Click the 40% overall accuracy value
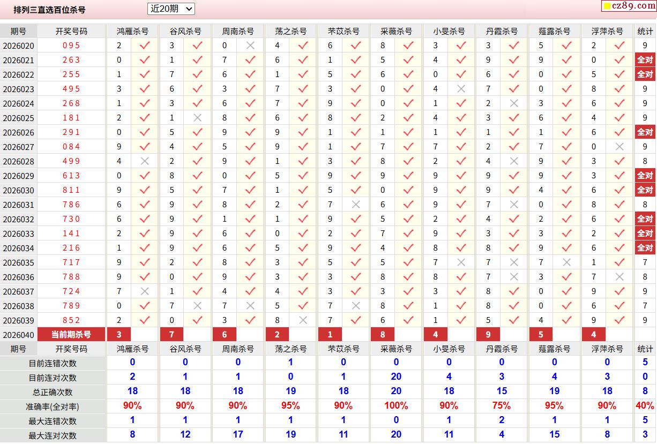 point(645,406)
